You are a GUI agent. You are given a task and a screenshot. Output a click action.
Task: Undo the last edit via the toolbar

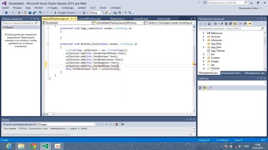40,13
